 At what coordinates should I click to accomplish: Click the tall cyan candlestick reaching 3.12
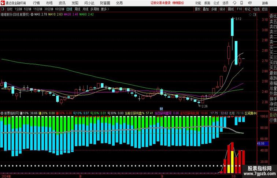[x=232, y=27]
